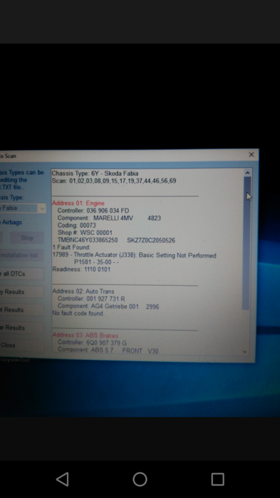
Task: Click 'Controller: 6Q0 907 379 G' line
Action: 92,343
